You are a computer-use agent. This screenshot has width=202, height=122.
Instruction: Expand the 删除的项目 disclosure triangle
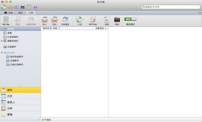point(2,41)
